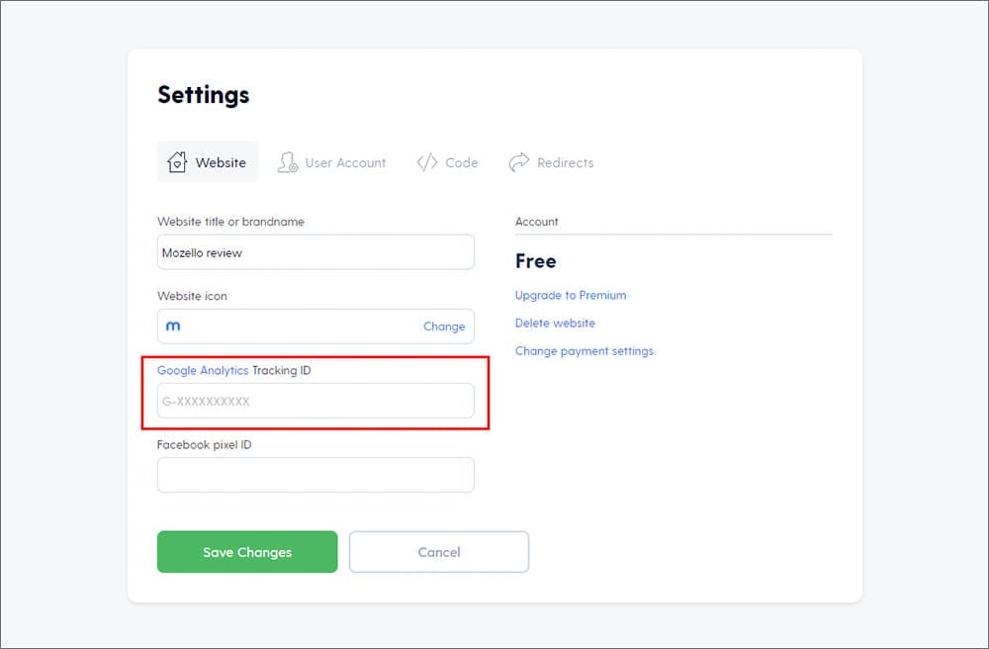Click the Facebook pixel ID label
Viewport: 989px width, 649px height.
tap(205, 444)
